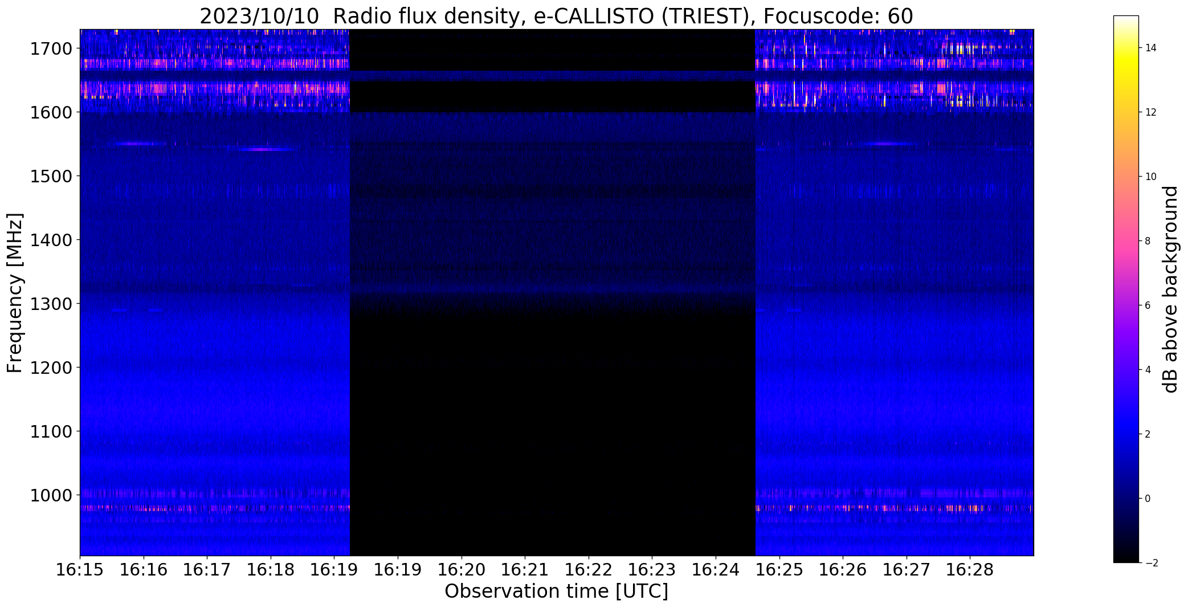The height and width of the screenshot is (608, 1188).
Task: Click the 1500 frequency tick label
Action: click(x=51, y=177)
